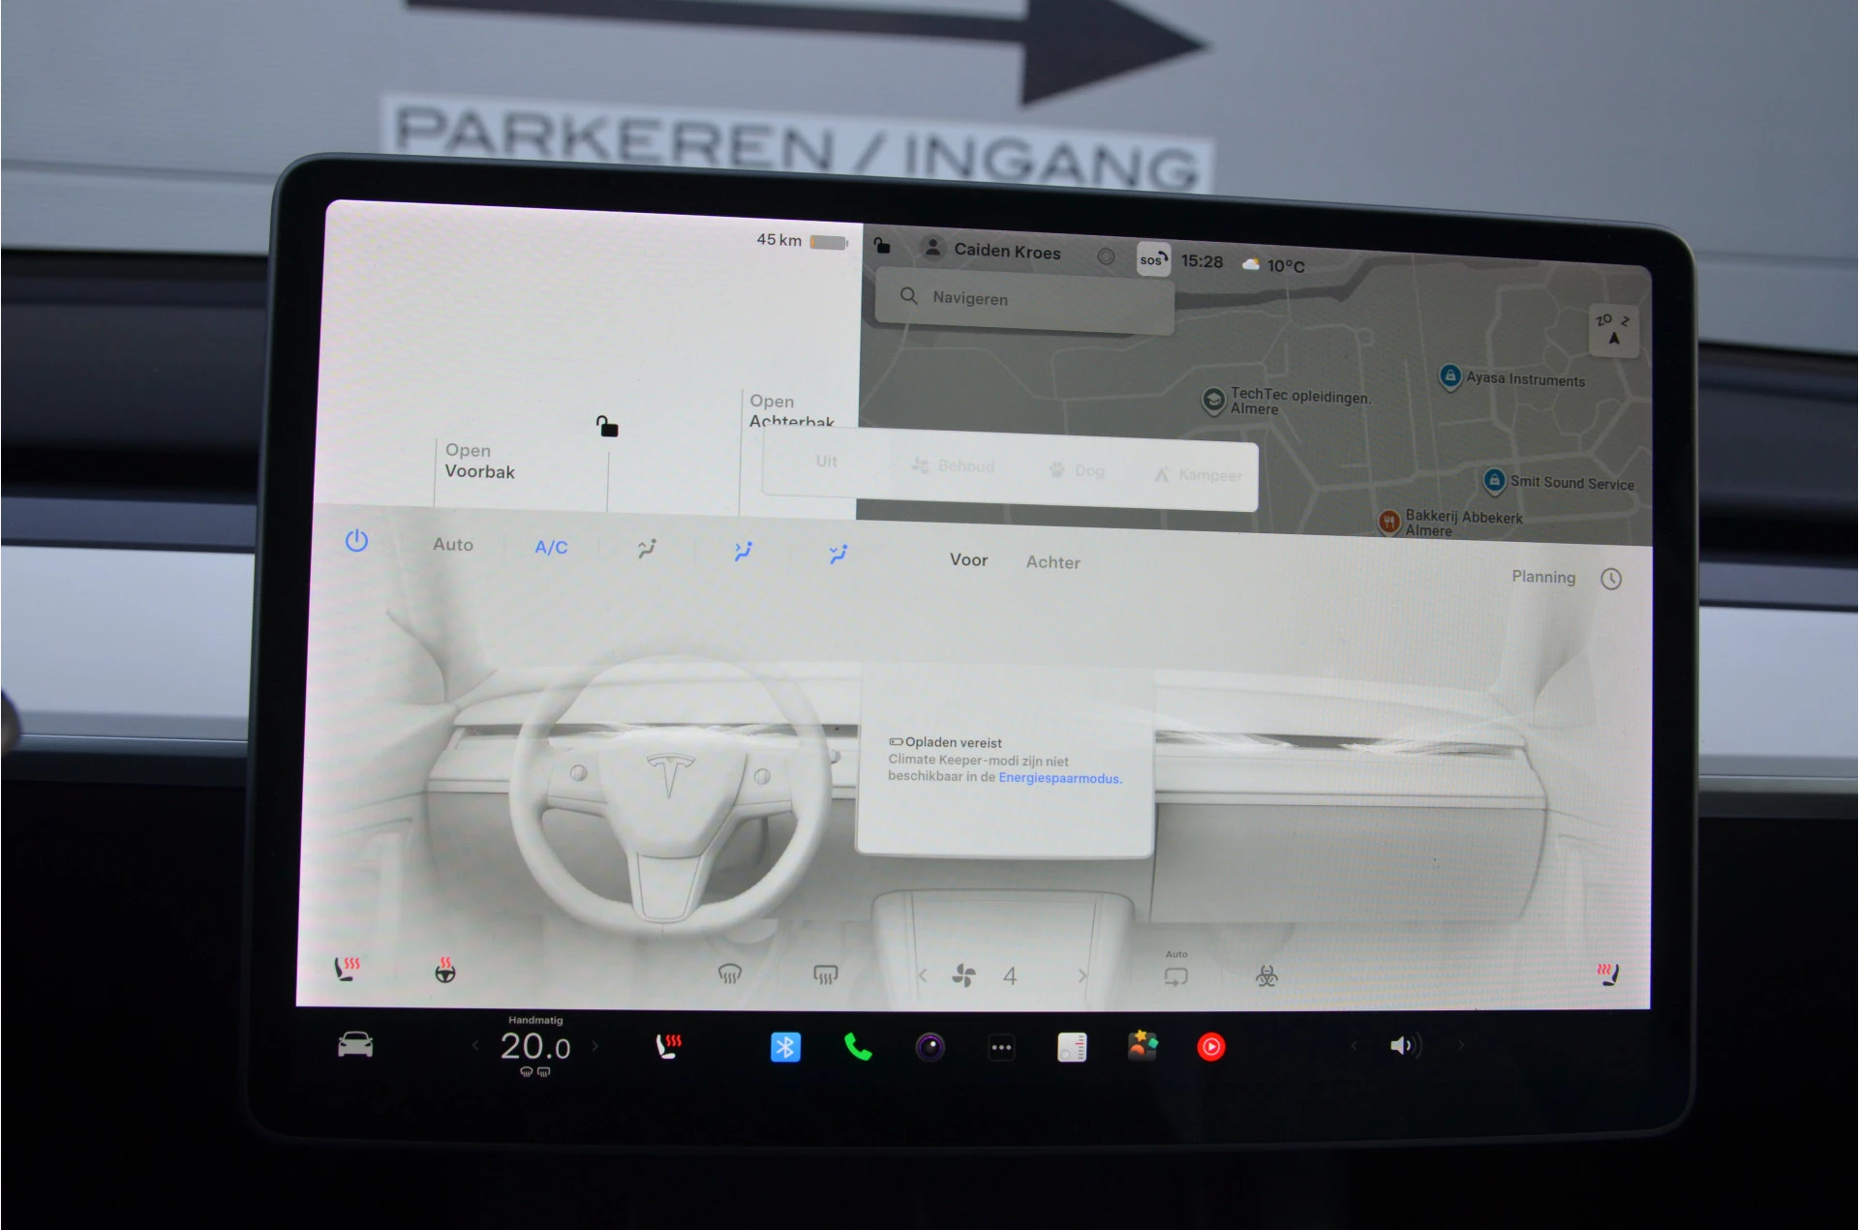
Task: Enable front windshield defrost
Action: pyautogui.click(x=731, y=975)
